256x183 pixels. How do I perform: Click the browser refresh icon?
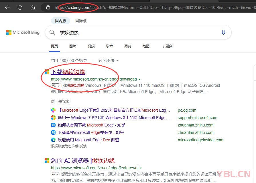(x=20, y=8)
